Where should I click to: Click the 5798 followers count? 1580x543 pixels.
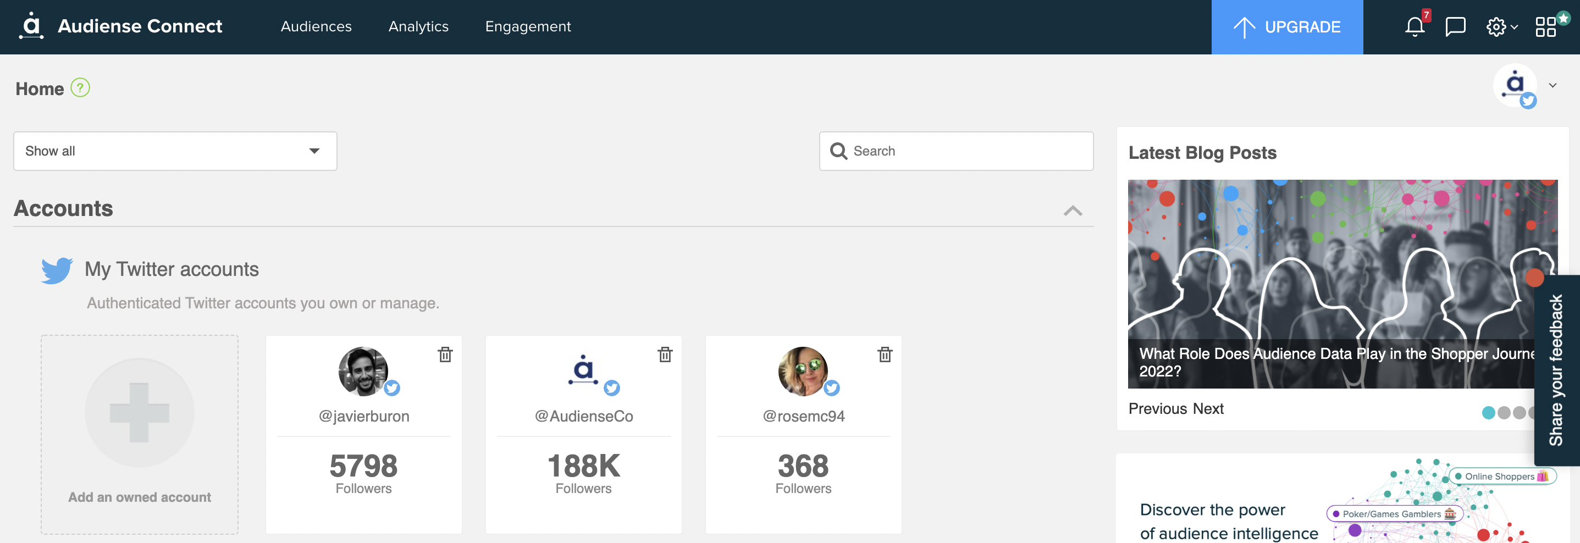[364, 466]
